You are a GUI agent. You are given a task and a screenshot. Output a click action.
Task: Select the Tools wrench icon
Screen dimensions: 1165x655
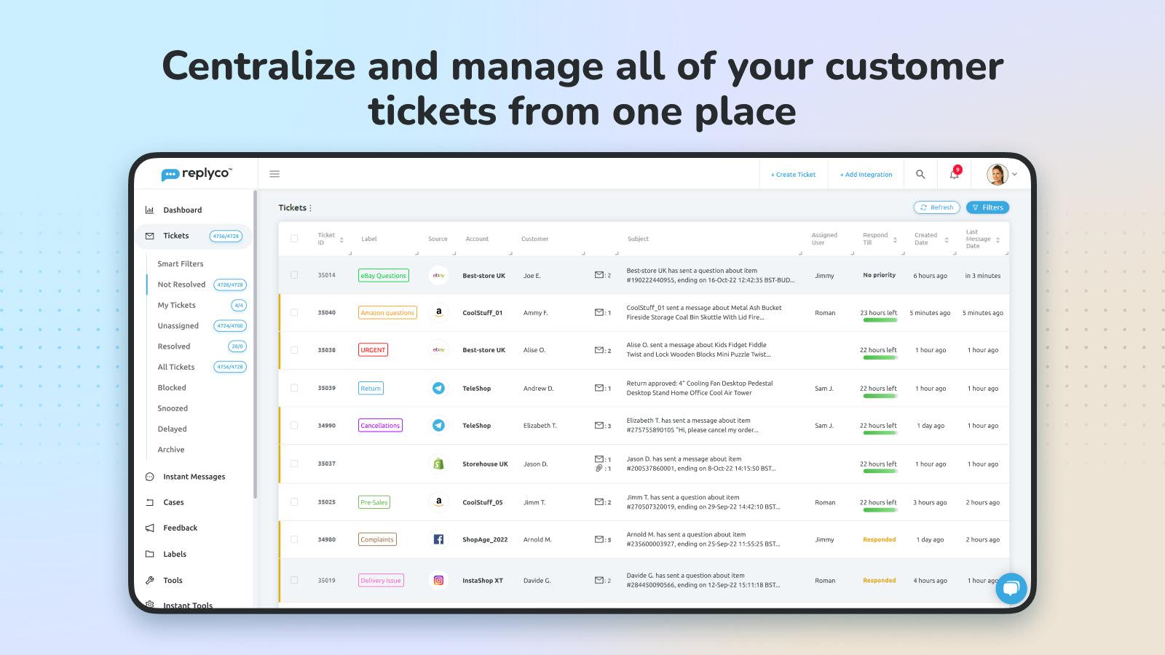pyautogui.click(x=150, y=580)
